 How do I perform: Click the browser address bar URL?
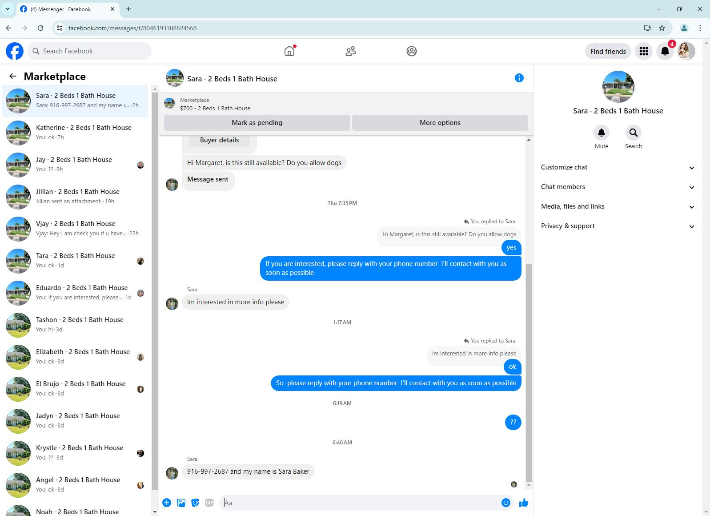[x=132, y=28]
